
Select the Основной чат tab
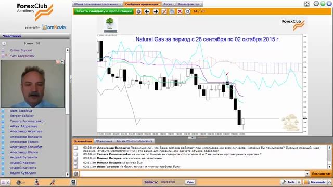tap(83, 141)
